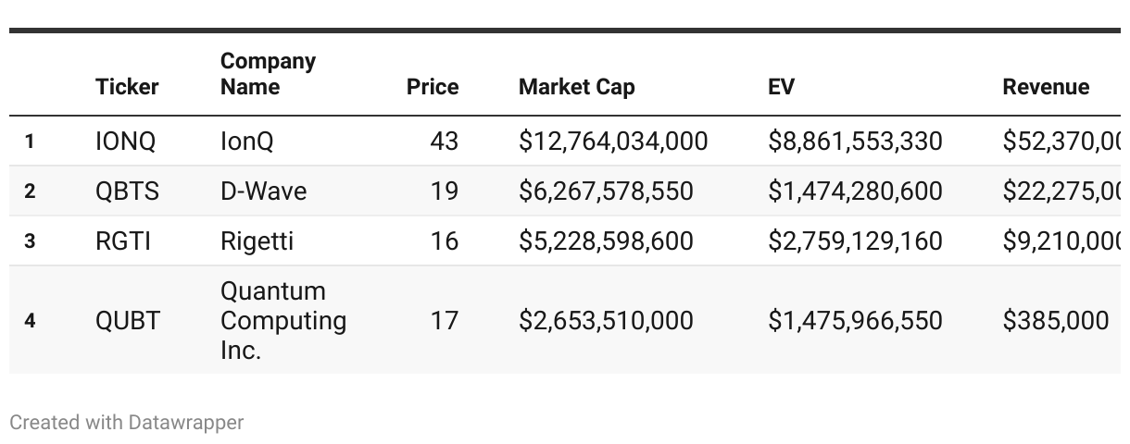Click the D-Wave company name
Image resolution: width=1130 pixels, height=444 pixels.
[x=263, y=191]
